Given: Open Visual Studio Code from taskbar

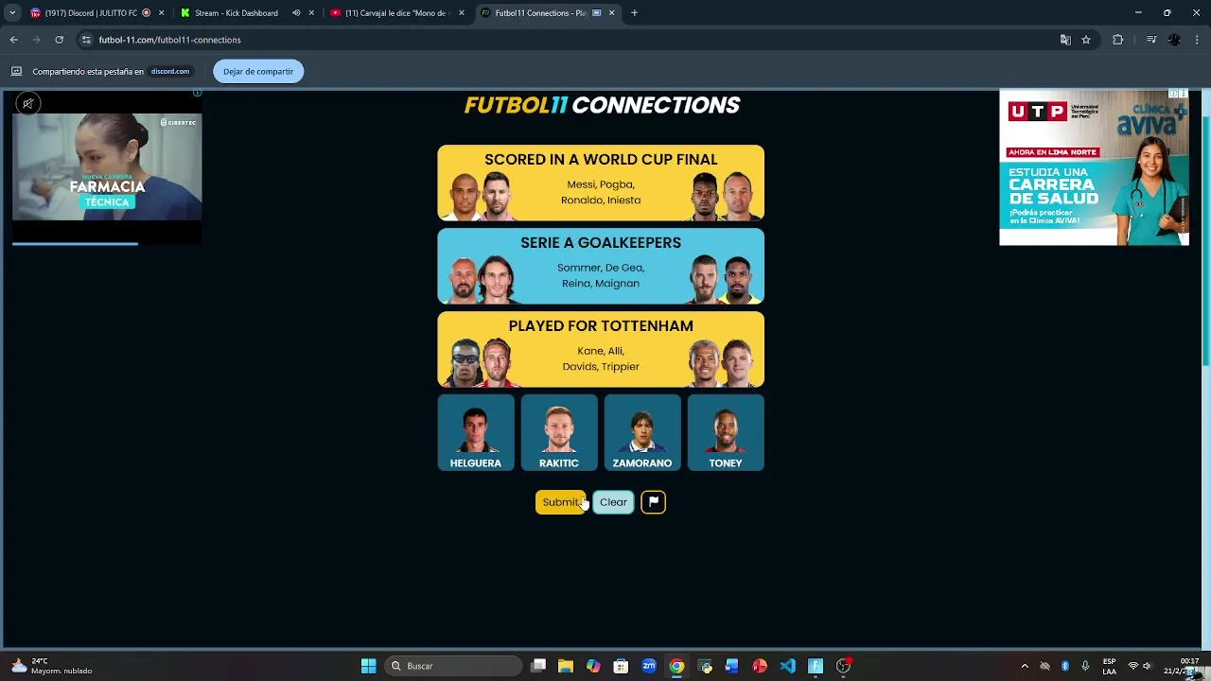Looking at the screenshot, I should 788,666.
